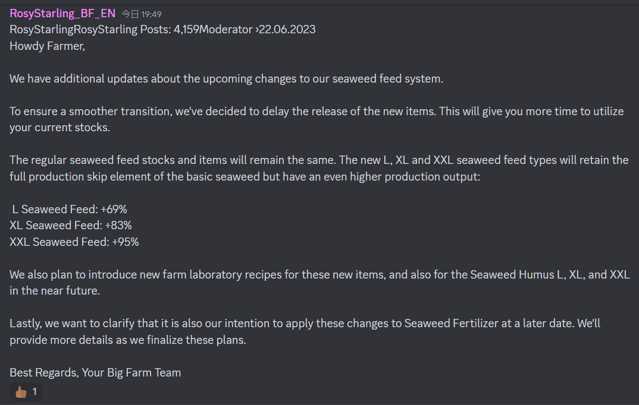Click the Howdy Farmer greeting line
This screenshot has height=405, width=639.
click(x=47, y=46)
